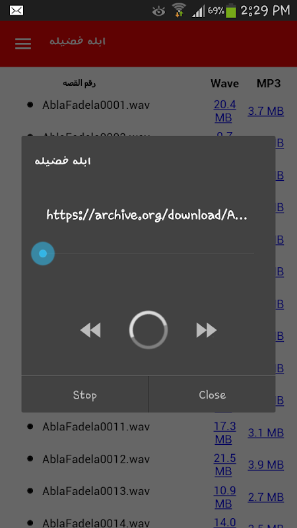Open the 3.9 MB MP3 link
The height and width of the screenshot is (528, 297).
pos(266,465)
